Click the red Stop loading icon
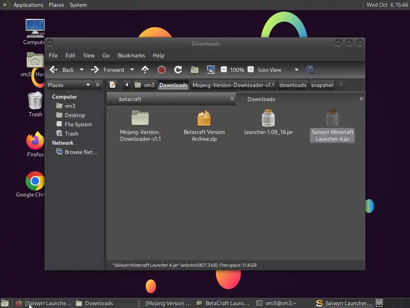 (162, 70)
